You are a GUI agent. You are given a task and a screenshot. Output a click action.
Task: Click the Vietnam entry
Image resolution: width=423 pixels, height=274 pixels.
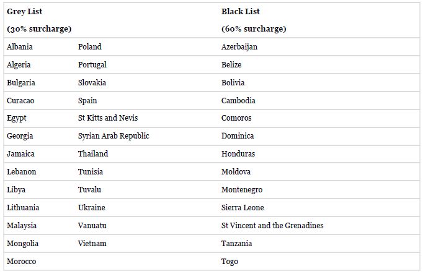pyautogui.click(x=92, y=243)
